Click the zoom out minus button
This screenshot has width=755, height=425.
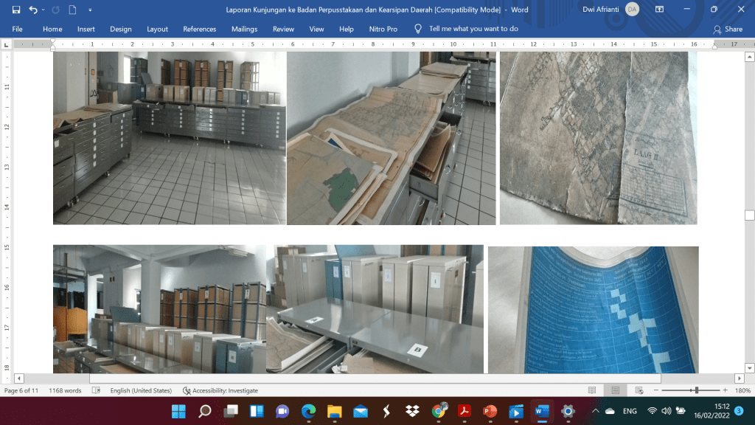[655, 390]
